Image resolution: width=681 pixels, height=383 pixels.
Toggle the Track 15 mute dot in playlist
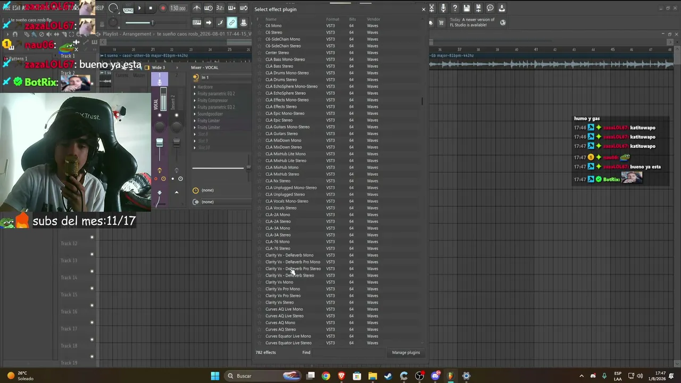click(x=92, y=288)
